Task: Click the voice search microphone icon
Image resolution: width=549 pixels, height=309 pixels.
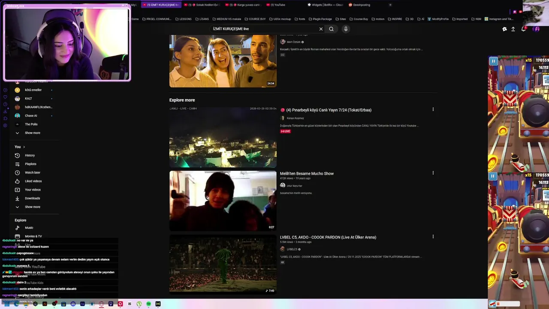Action: (346, 29)
